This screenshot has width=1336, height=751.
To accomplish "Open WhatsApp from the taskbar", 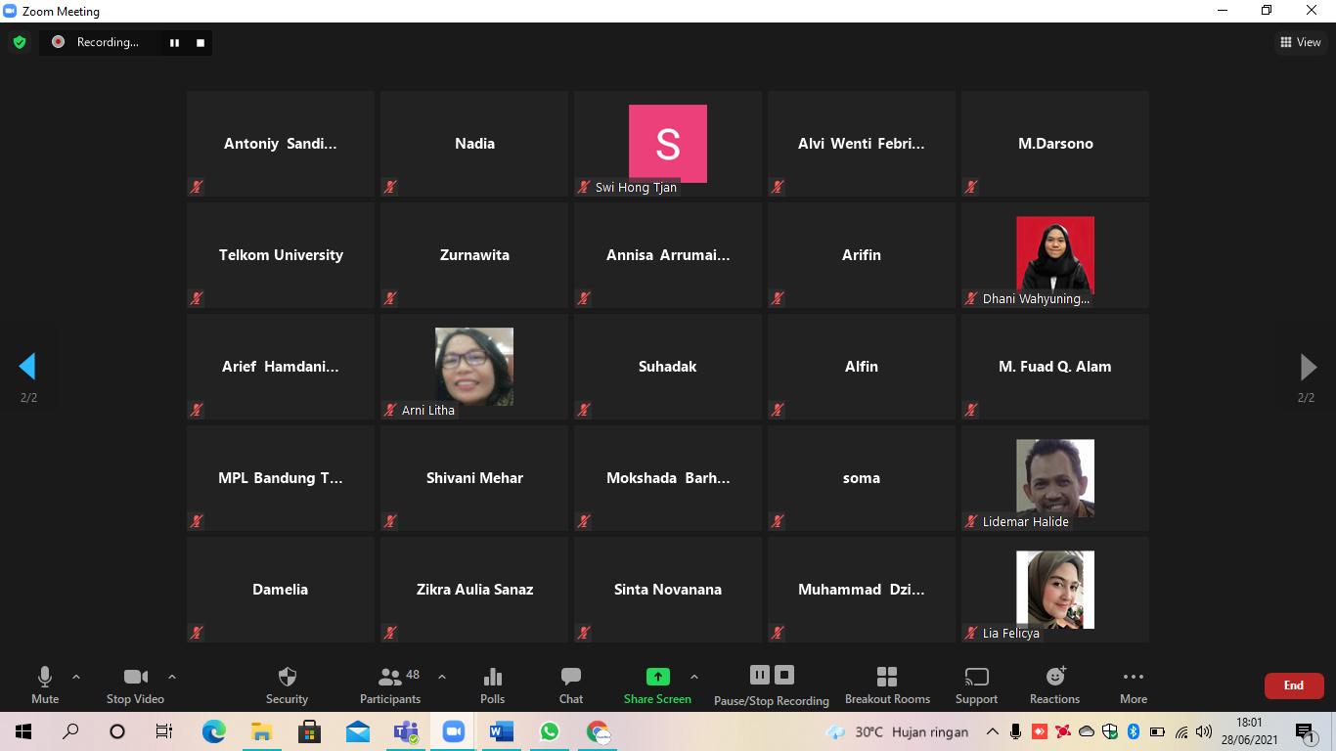I will click(549, 731).
